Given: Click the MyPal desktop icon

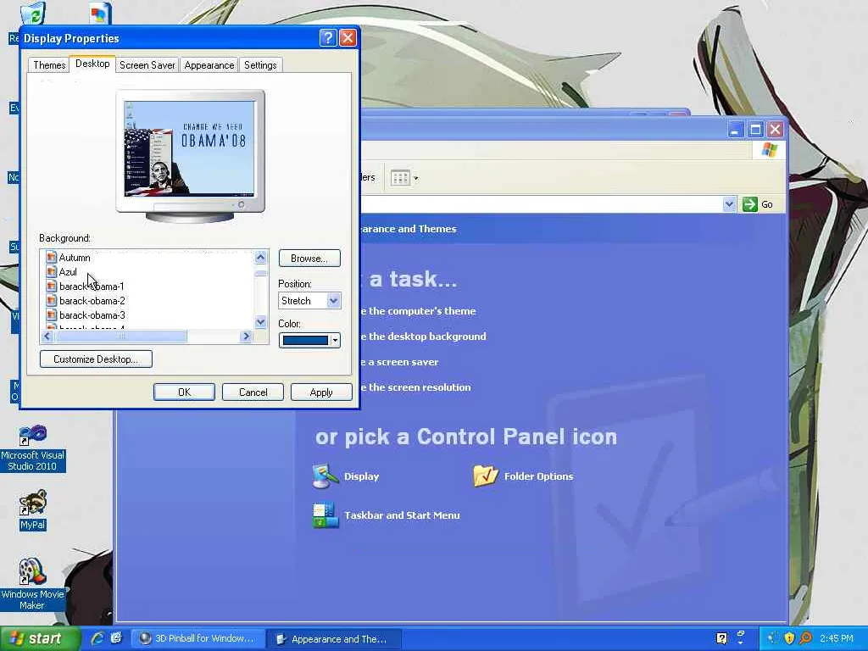Looking at the screenshot, I should click(x=33, y=509).
